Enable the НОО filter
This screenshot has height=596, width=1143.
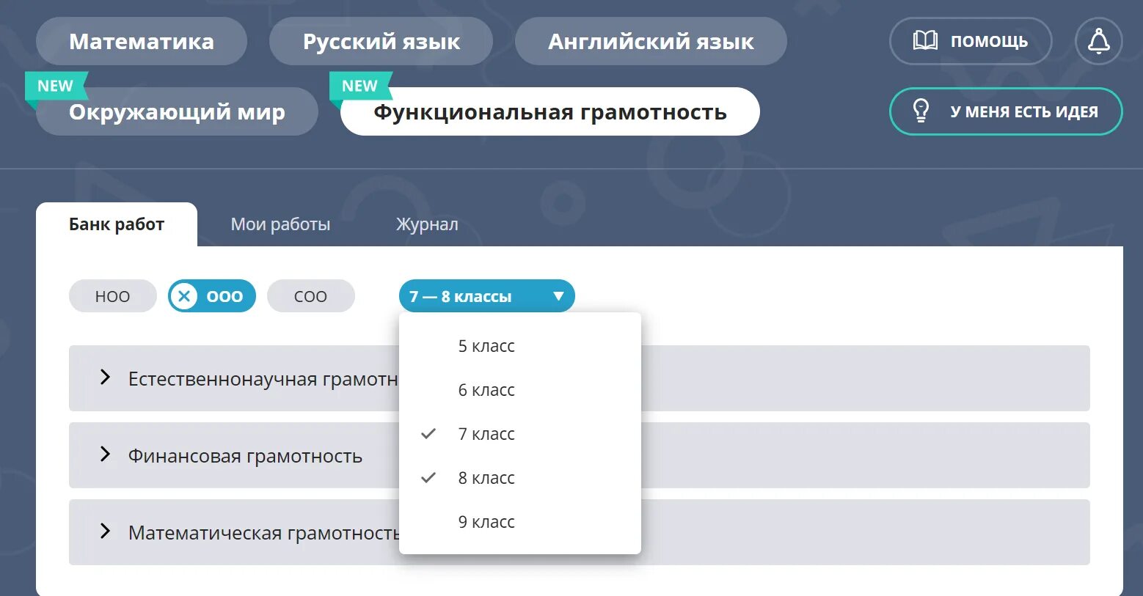pyautogui.click(x=112, y=296)
